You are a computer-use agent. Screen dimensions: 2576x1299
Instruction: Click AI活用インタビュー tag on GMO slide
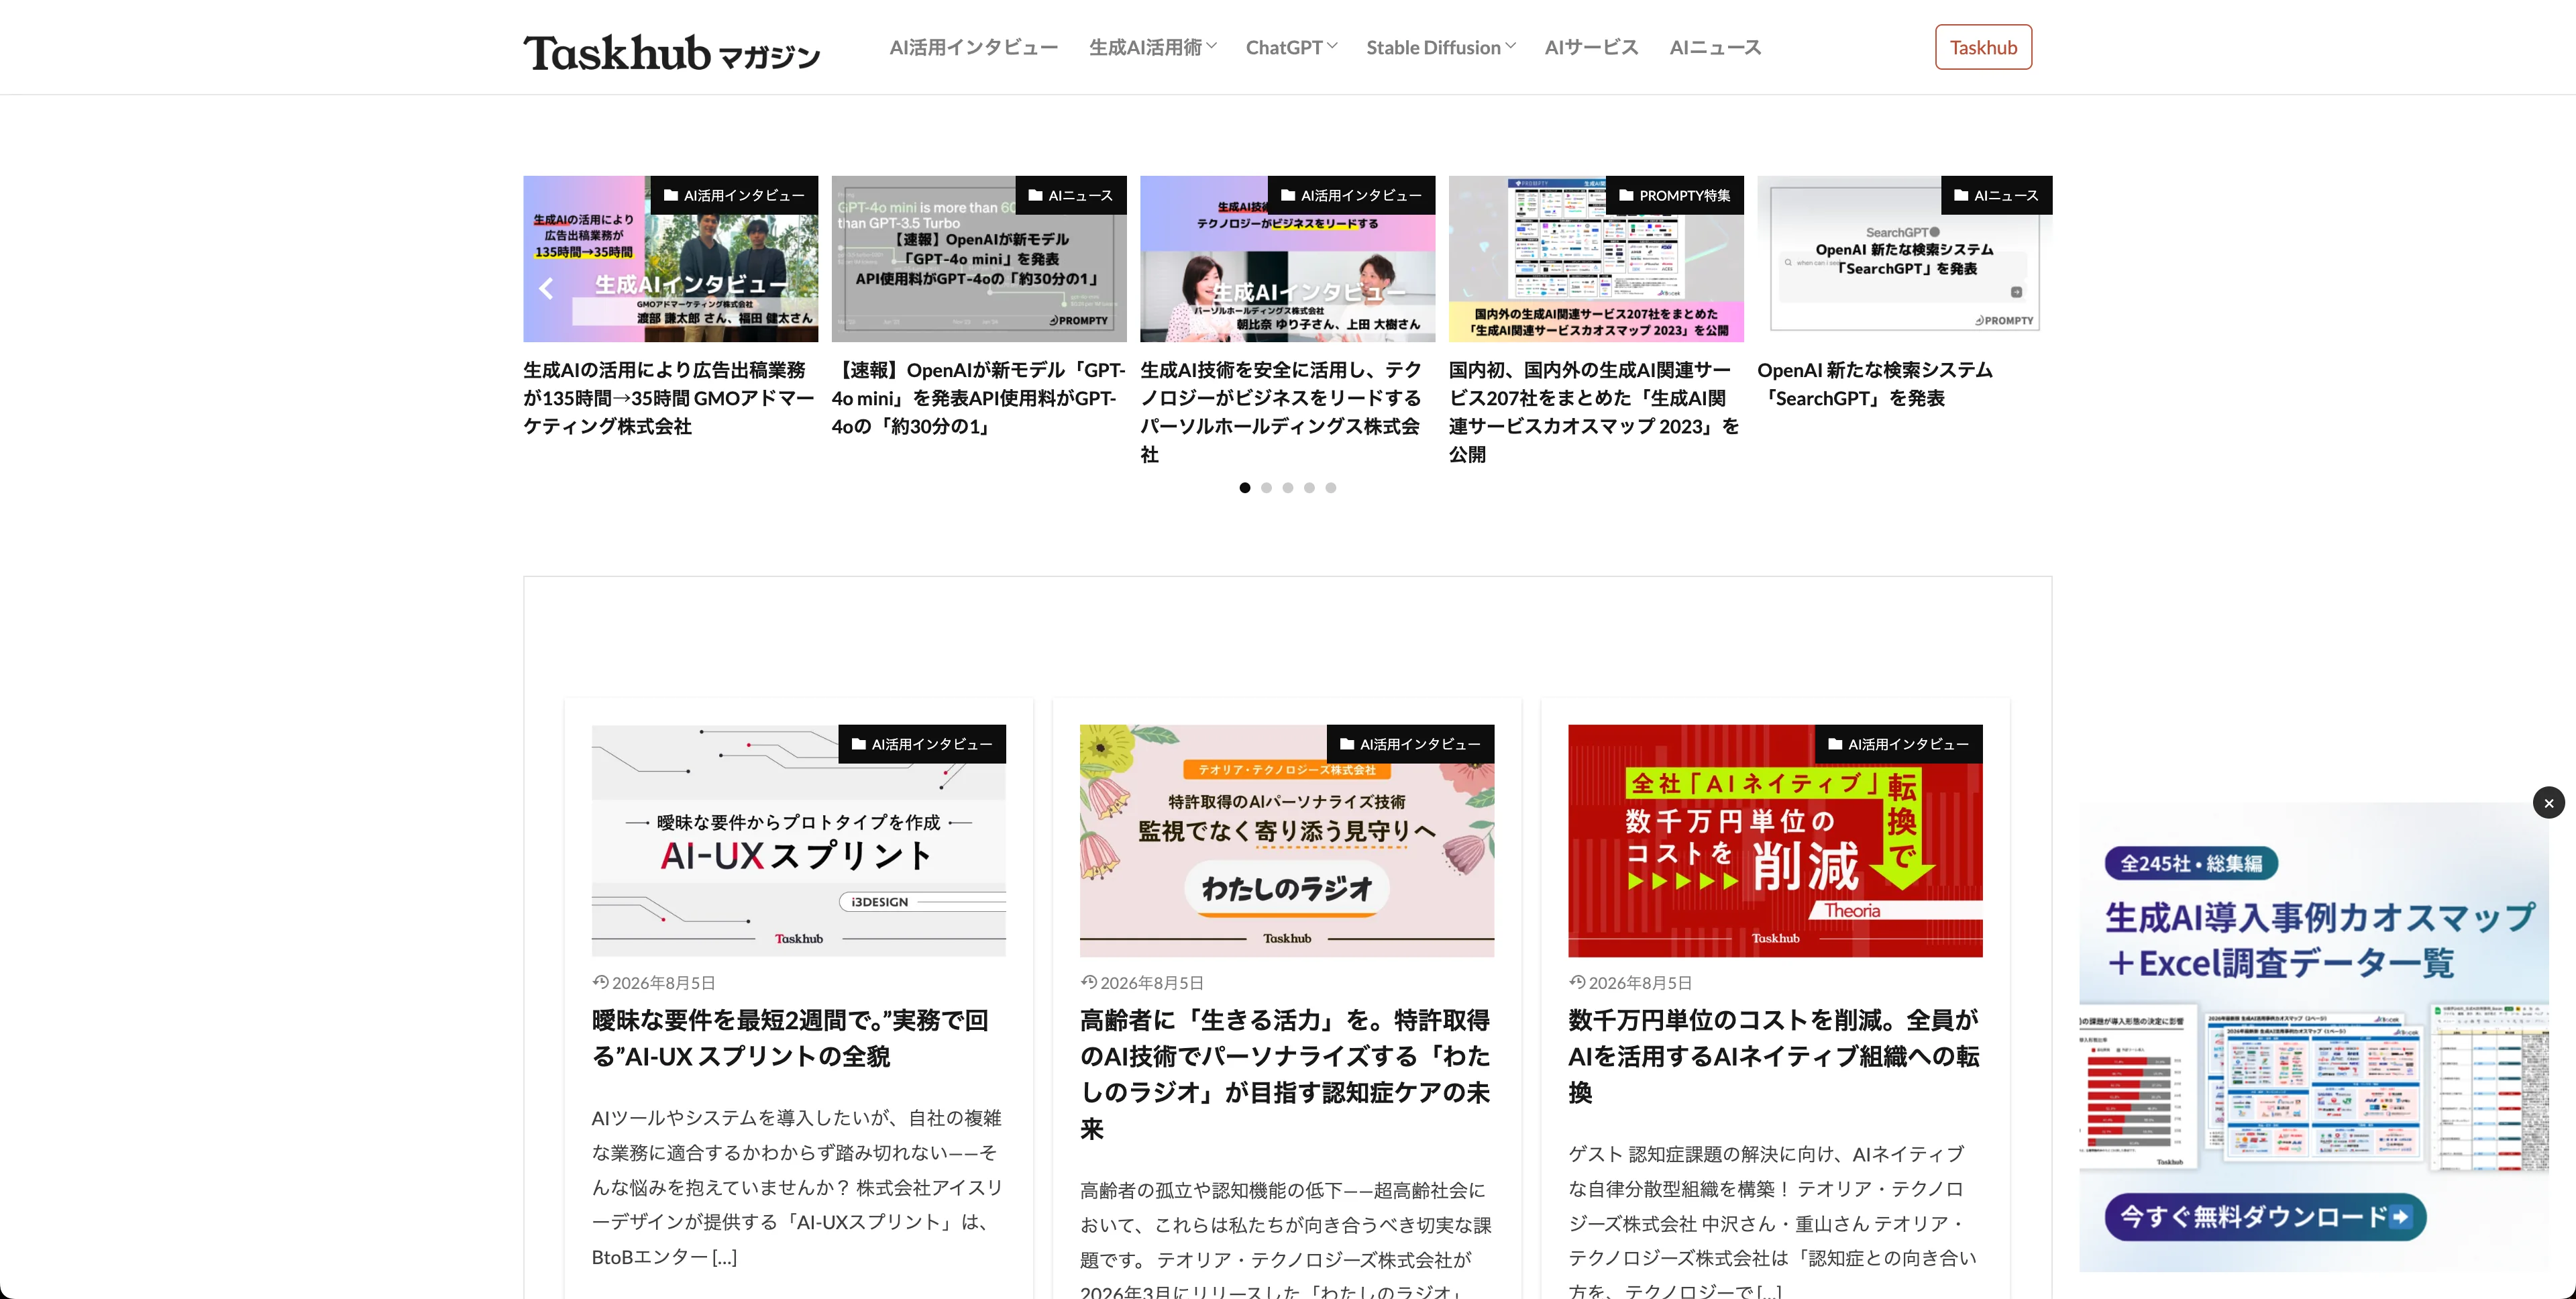tap(734, 195)
